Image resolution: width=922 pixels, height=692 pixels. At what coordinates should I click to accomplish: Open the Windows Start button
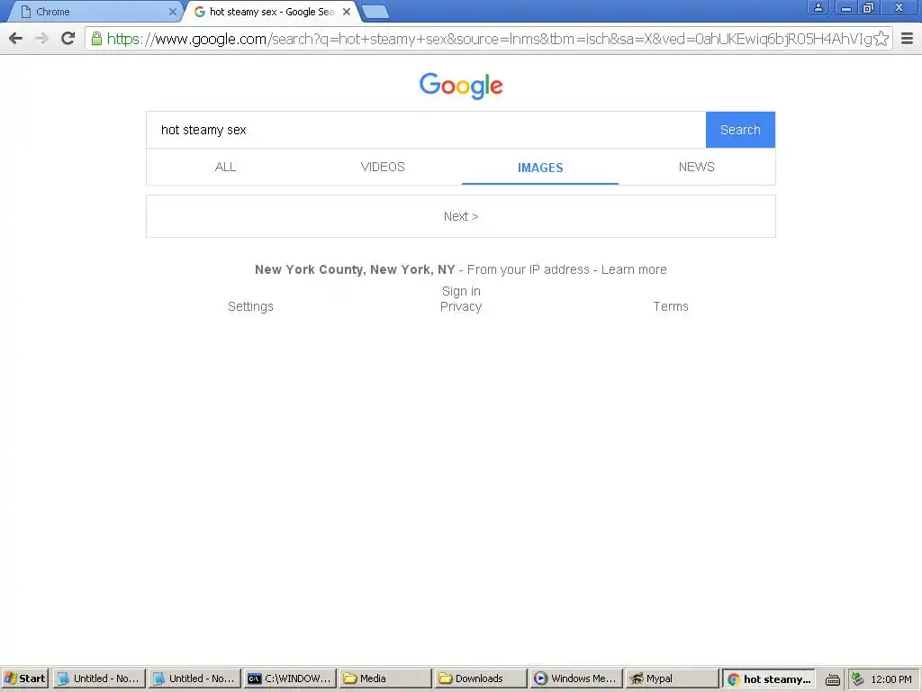[x=24, y=678]
